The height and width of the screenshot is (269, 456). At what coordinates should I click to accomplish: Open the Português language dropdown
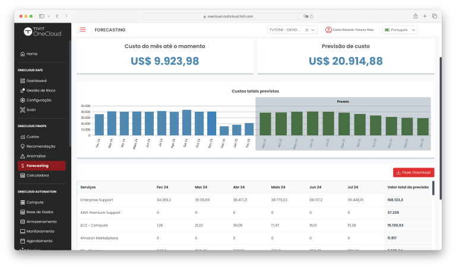pos(400,30)
